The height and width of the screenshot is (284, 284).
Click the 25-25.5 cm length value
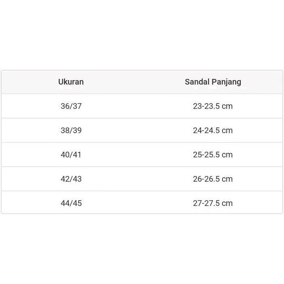click(213, 155)
